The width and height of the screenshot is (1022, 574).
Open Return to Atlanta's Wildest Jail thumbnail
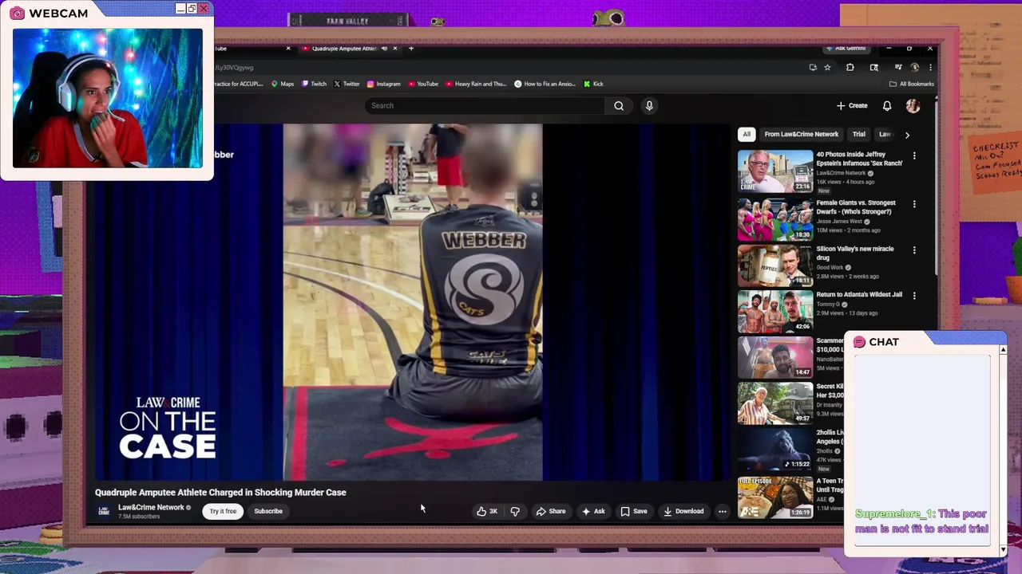point(775,310)
